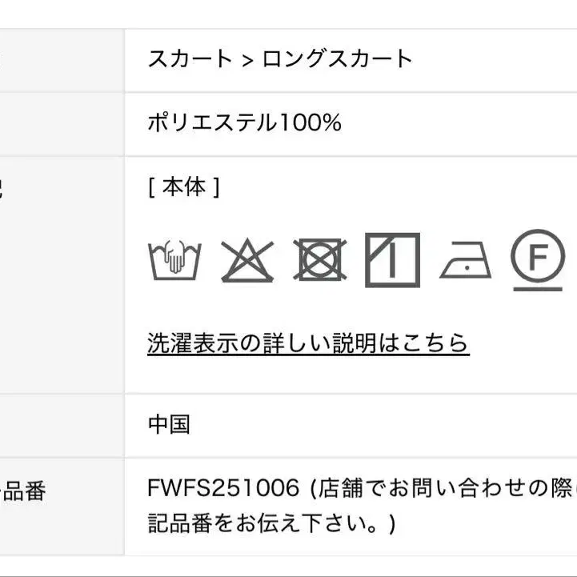Click the スカート category text

[x=190, y=59]
